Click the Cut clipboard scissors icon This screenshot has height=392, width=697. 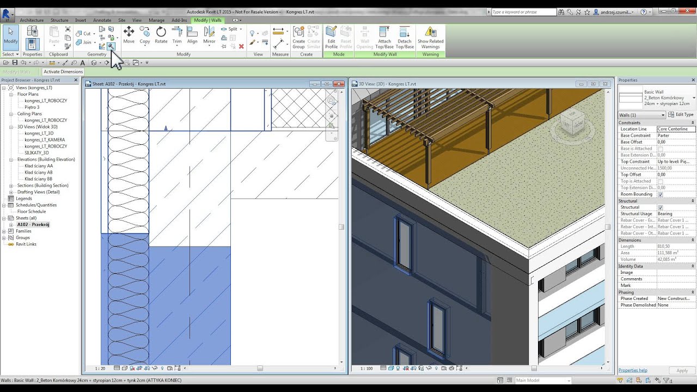(x=68, y=29)
